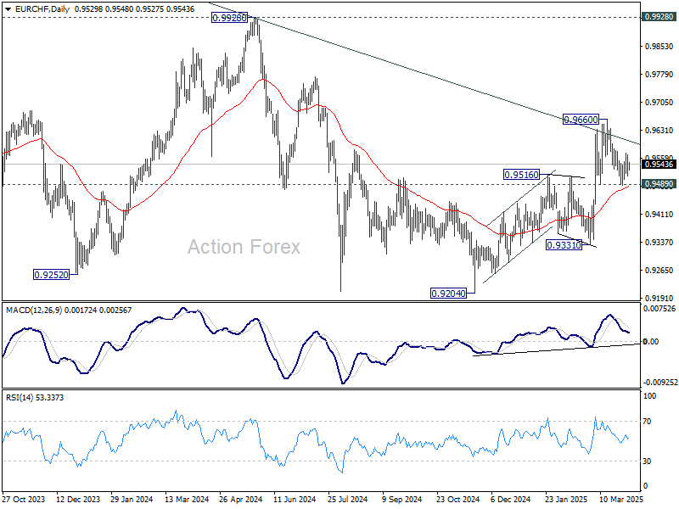The image size is (679, 509).
Task: Click the 12 Dec 2023 date label
Action: 78,499
